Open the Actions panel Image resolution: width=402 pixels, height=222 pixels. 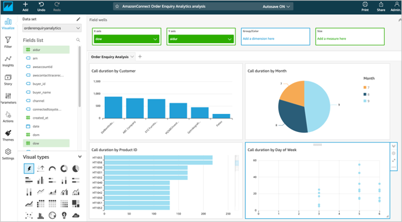[8, 117]
